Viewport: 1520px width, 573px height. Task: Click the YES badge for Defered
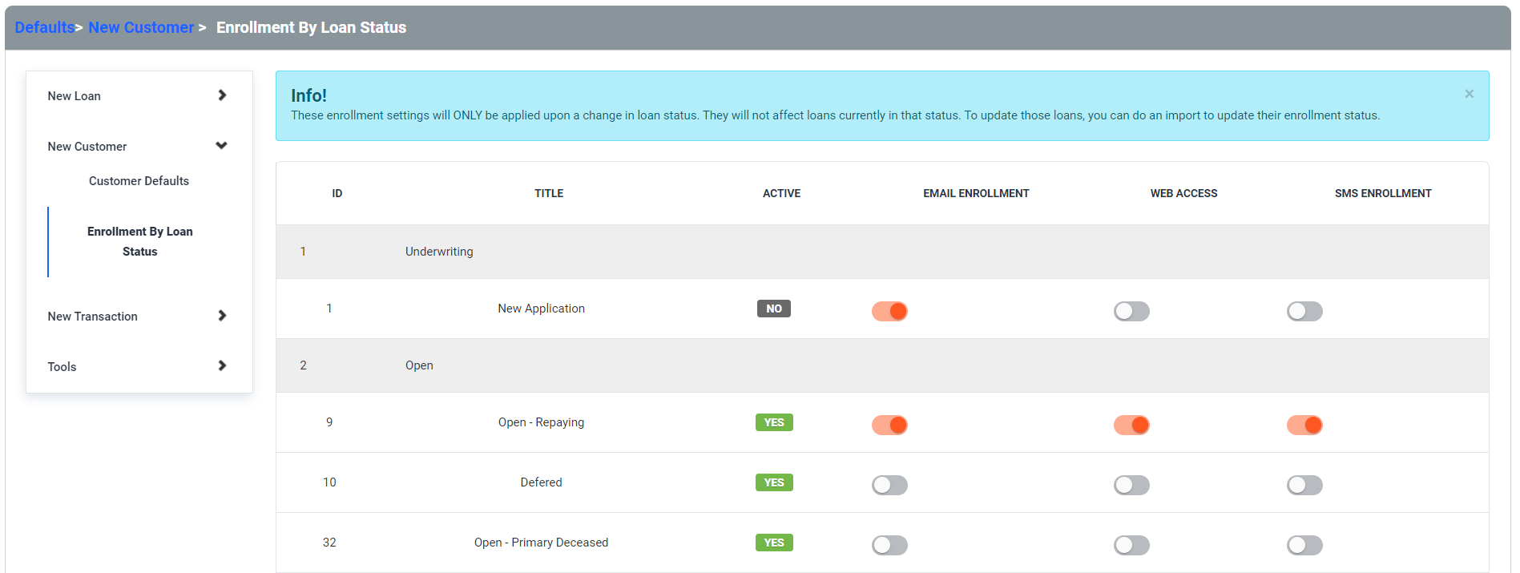pyautogui.click(x=774, y=482)
